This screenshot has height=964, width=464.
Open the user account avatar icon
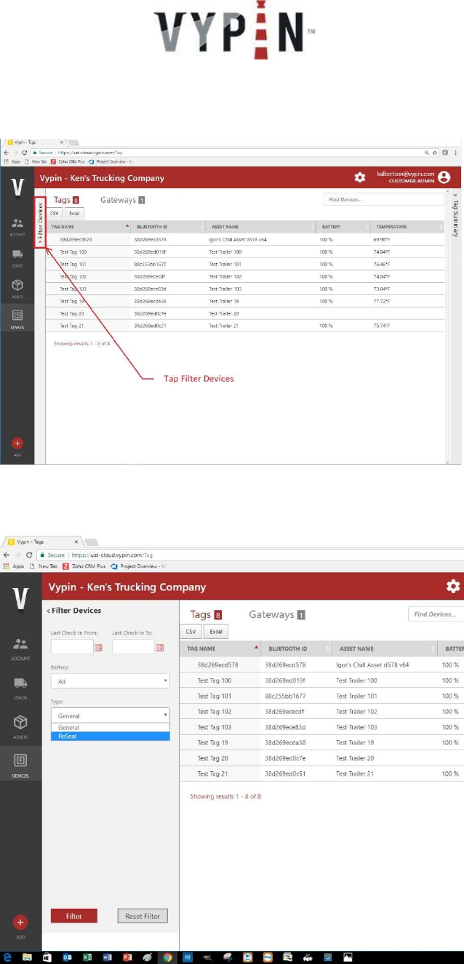point(444,177)
